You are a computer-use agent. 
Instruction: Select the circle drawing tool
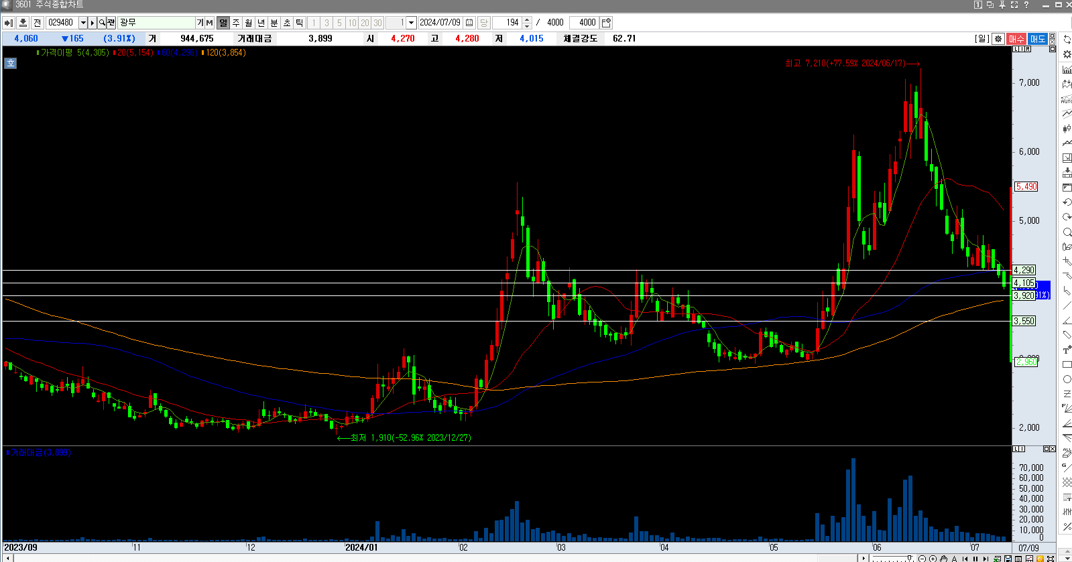[1067, 379]
